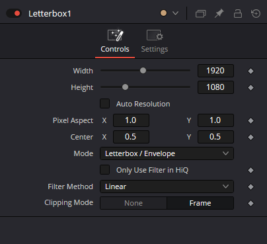Add keyframe for Width
The width and height of the screenshot is (267, 244).
pos(250,71)
